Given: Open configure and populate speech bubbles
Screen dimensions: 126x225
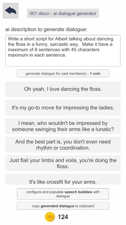Looking at the screenshot, I should tap(63, 194).
